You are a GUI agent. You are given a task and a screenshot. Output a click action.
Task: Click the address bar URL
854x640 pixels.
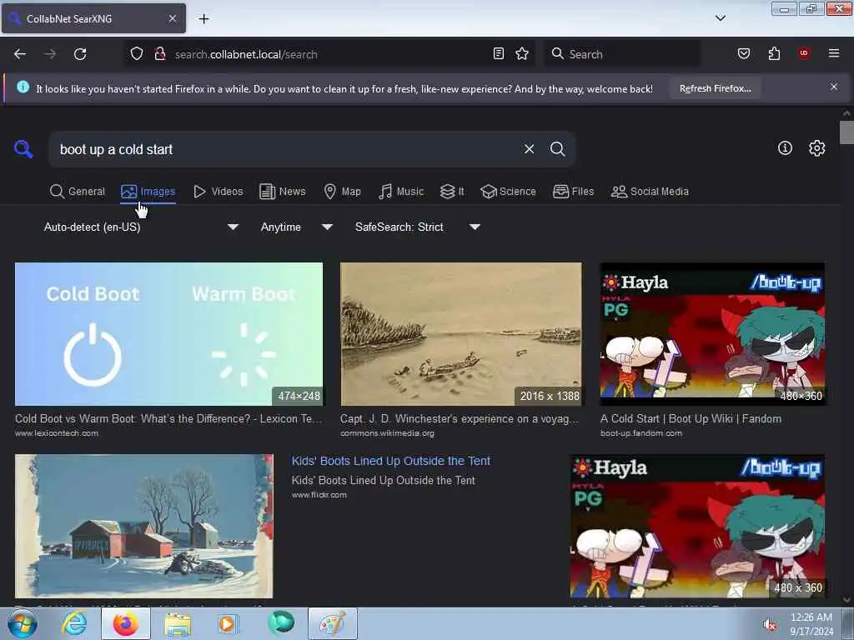246,54
